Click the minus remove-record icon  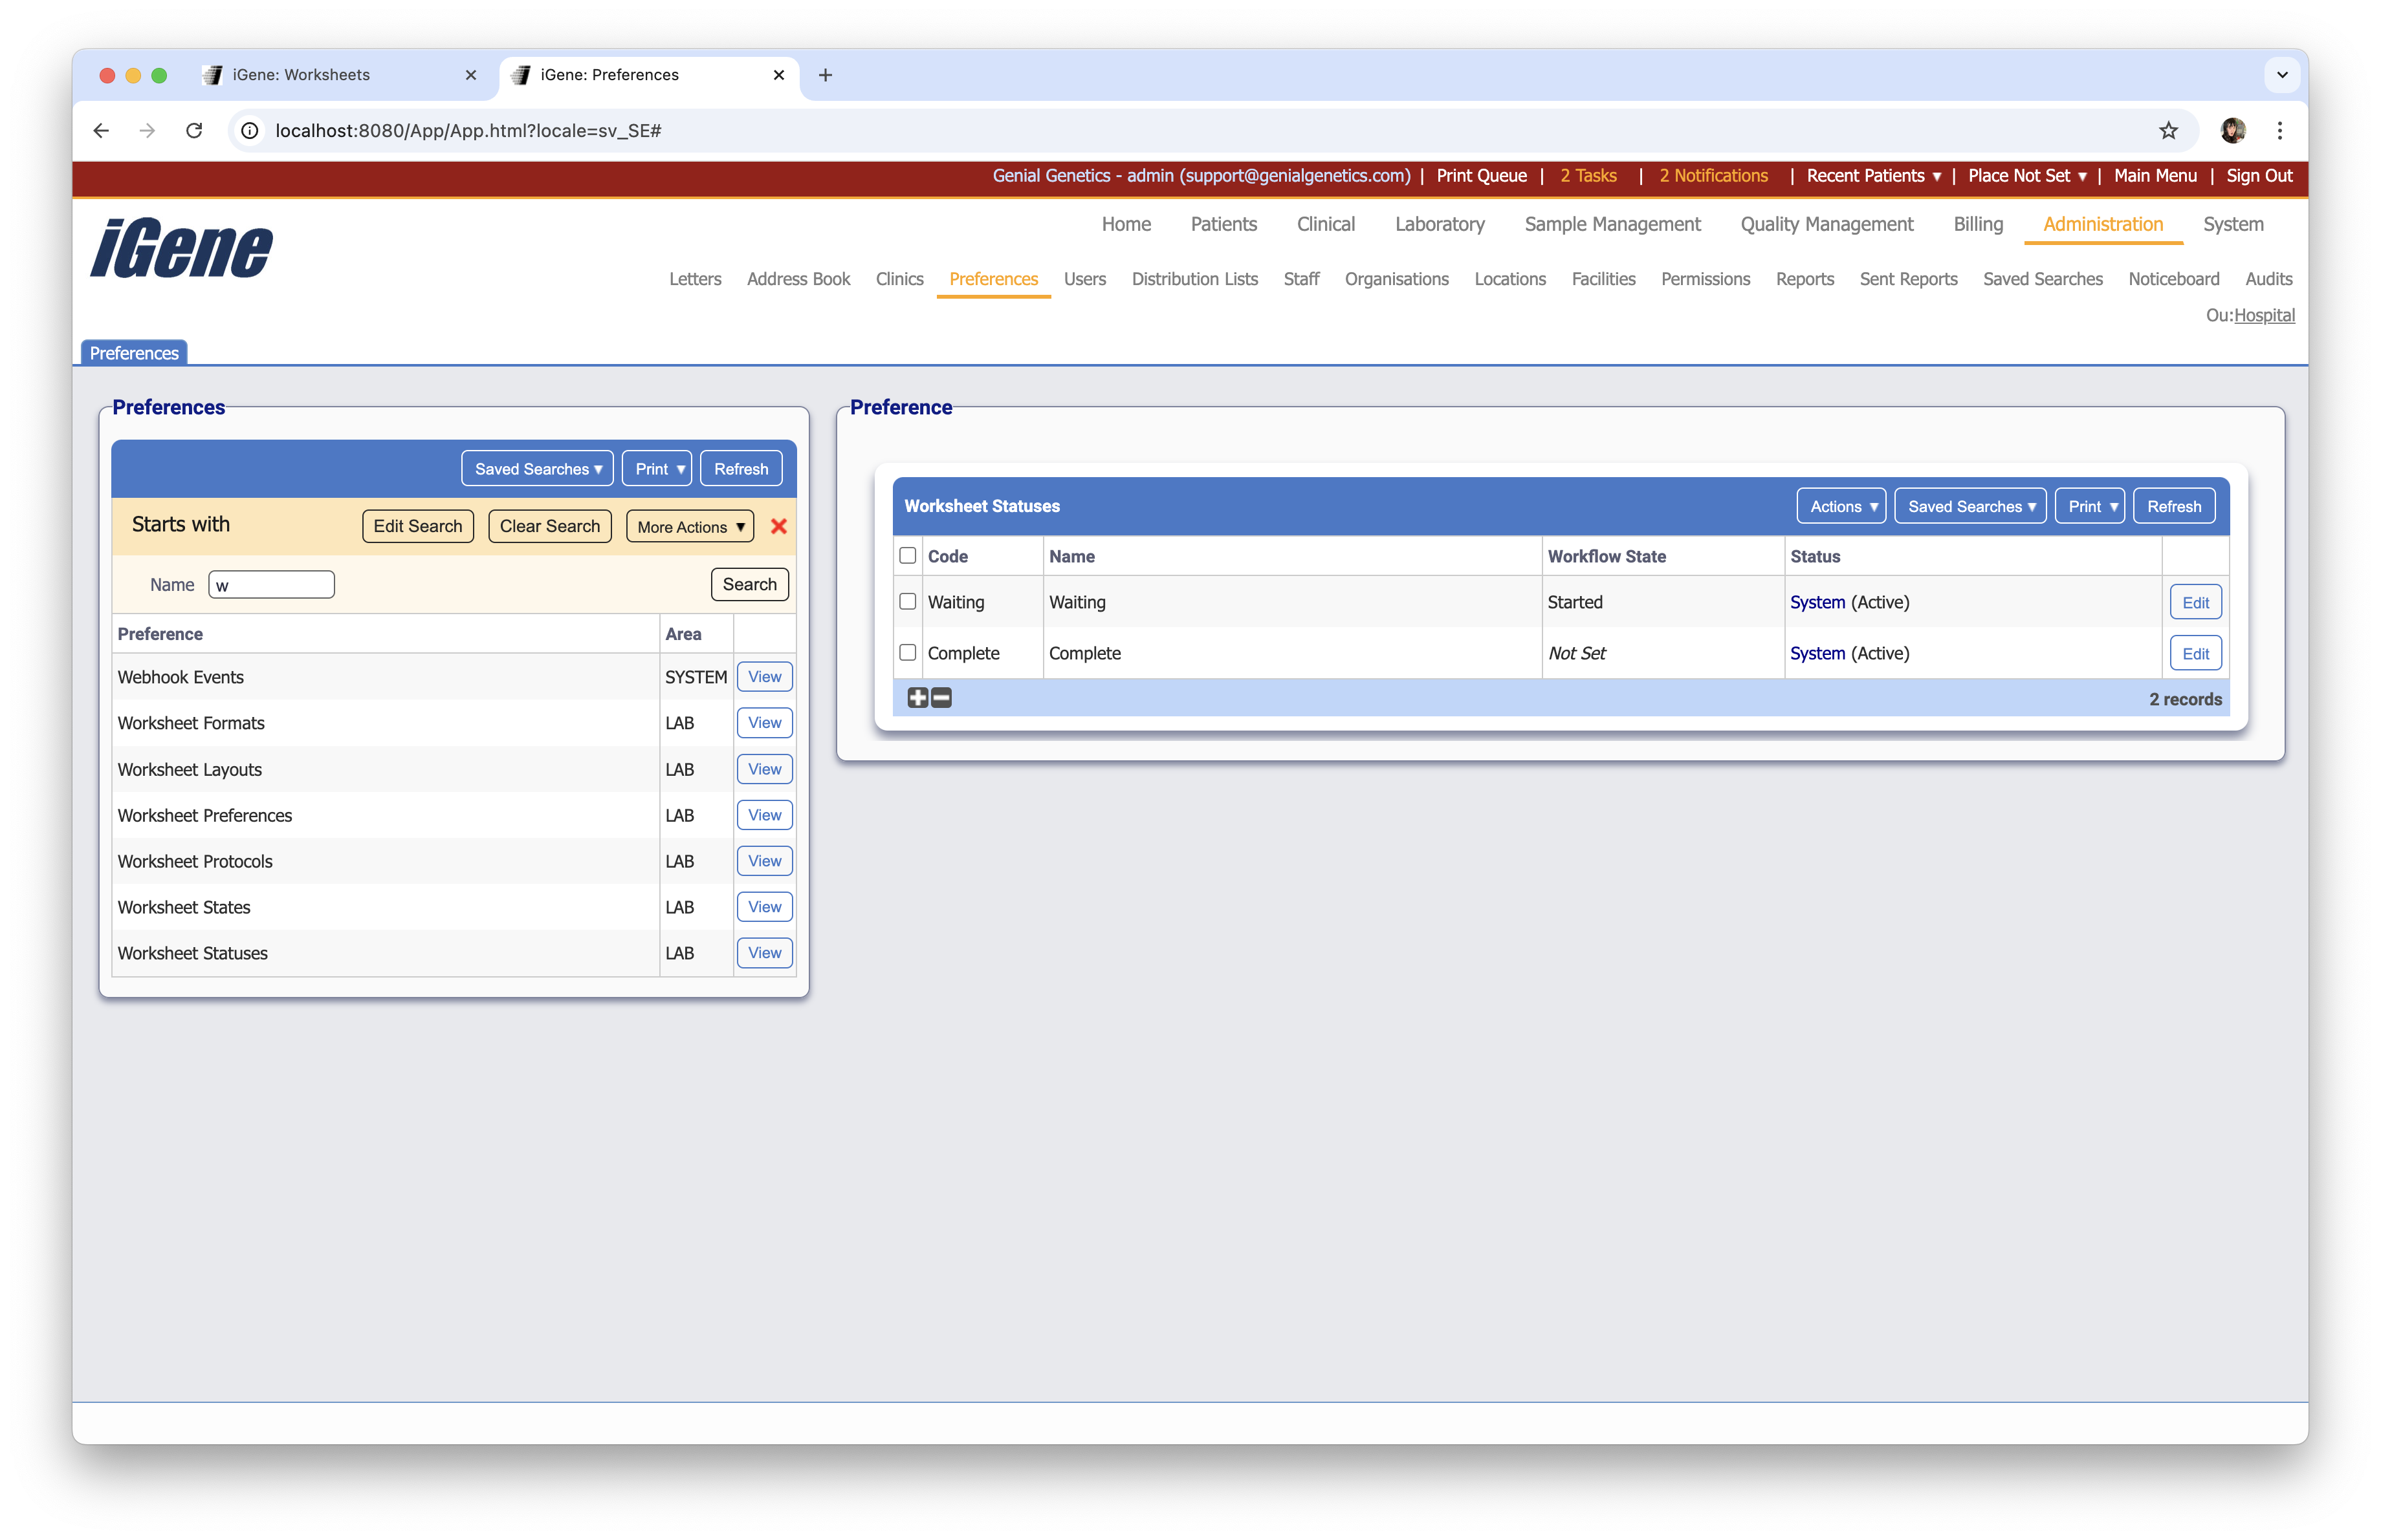point(941,698)
